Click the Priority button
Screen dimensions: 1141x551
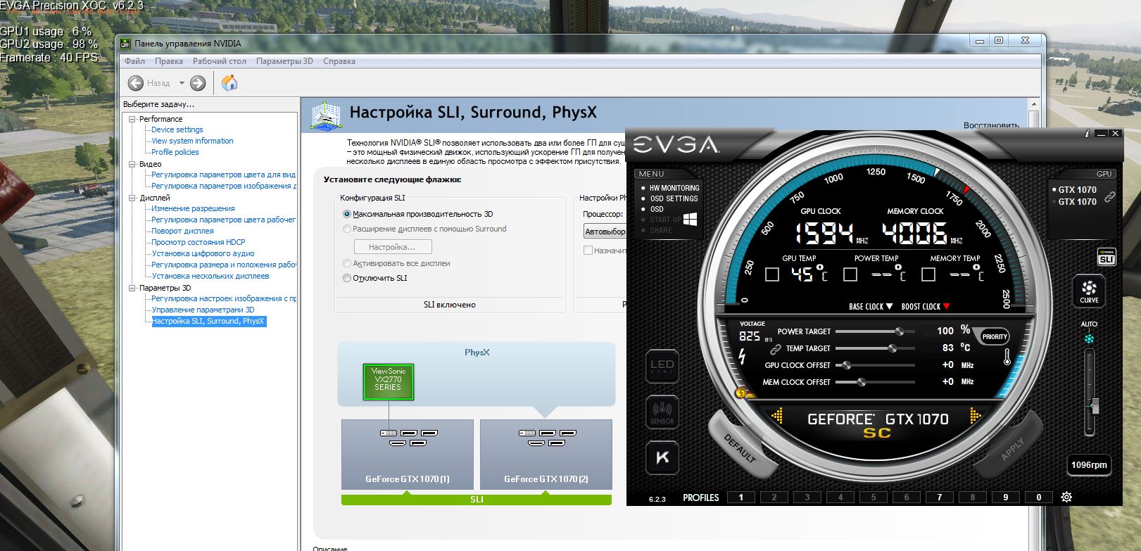[x=995, y=336]
